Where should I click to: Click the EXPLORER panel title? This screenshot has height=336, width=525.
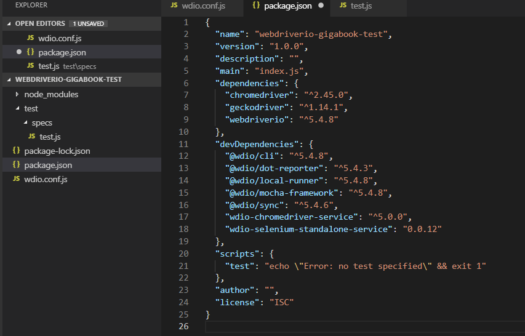click(31, 6)
